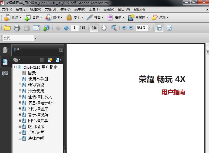Viewport: 209px width, 153px height.
Task: Click the page number input field
Action: pyautogui.click(x=75, y=28)
